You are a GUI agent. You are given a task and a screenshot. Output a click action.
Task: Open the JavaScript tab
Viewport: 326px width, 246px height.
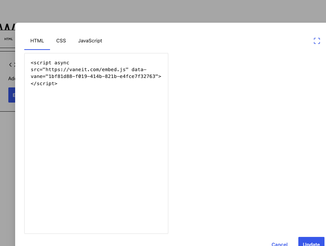tap(90, 41)
